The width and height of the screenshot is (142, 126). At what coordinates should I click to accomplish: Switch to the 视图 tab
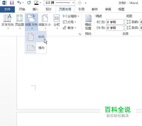(x=121, y=9)
